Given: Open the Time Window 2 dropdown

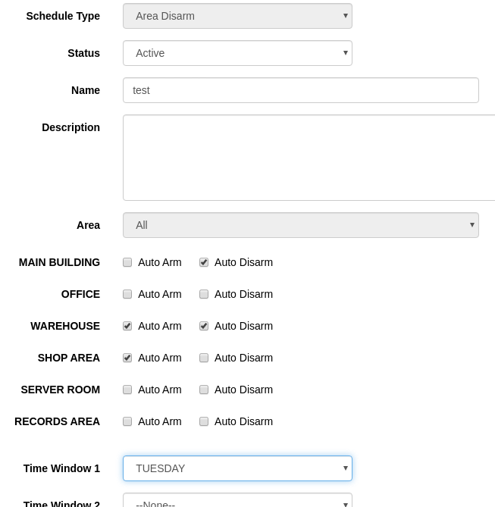Looking at the screenshot, I should coord(237,500).
